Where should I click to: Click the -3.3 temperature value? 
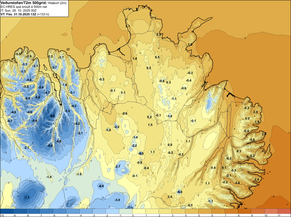pyautogui.click(x=23, y=71)
